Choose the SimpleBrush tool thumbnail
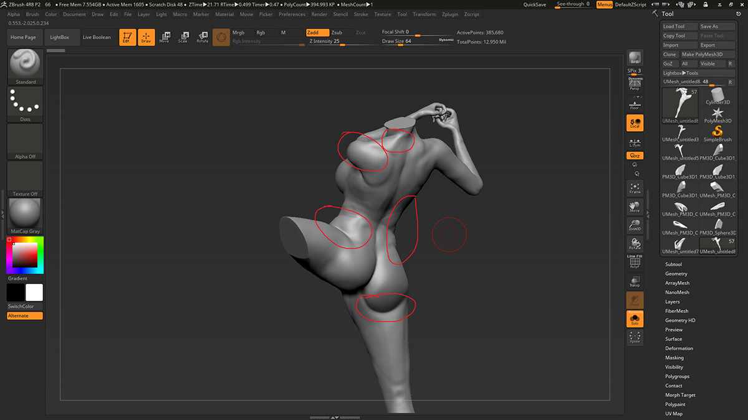Image resolution: width=748 pixels, height=420 pixels. (717, 133)
